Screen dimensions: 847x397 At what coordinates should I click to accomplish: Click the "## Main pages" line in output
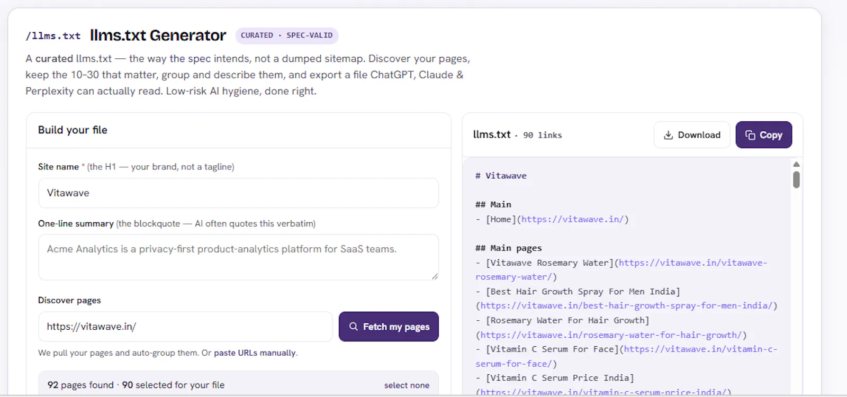click(509, 248)
